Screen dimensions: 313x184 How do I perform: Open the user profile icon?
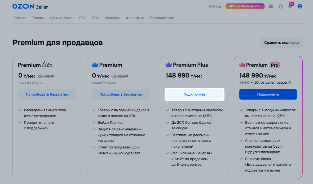(300, 6)
